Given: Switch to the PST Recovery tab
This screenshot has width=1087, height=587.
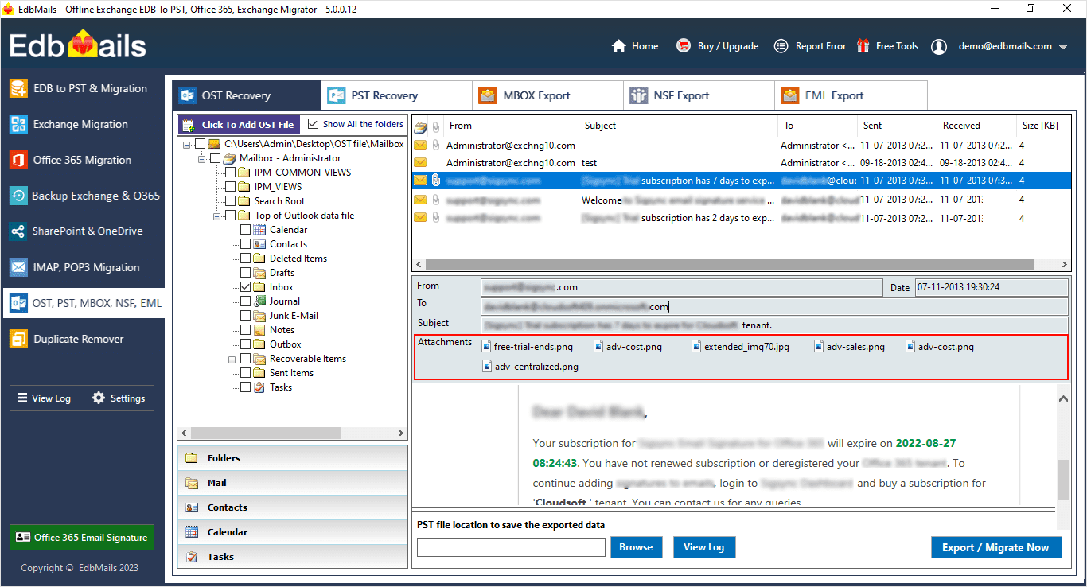Looking at the screenshot, I should coord(396,95).
